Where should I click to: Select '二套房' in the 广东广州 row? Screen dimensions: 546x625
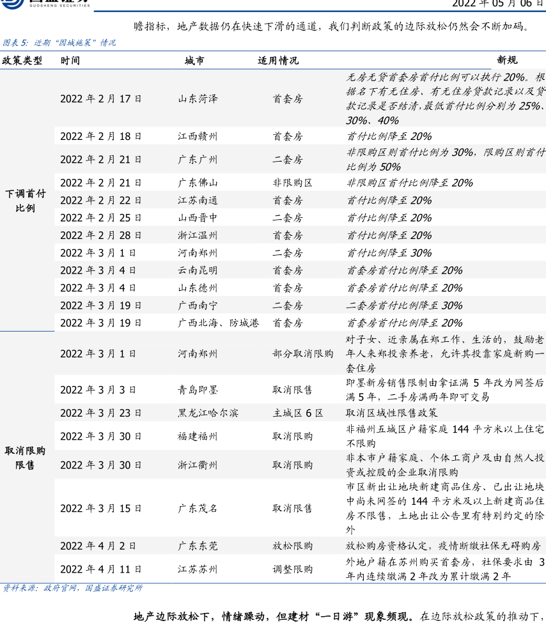pyautogui.click(x=288, y=159)
